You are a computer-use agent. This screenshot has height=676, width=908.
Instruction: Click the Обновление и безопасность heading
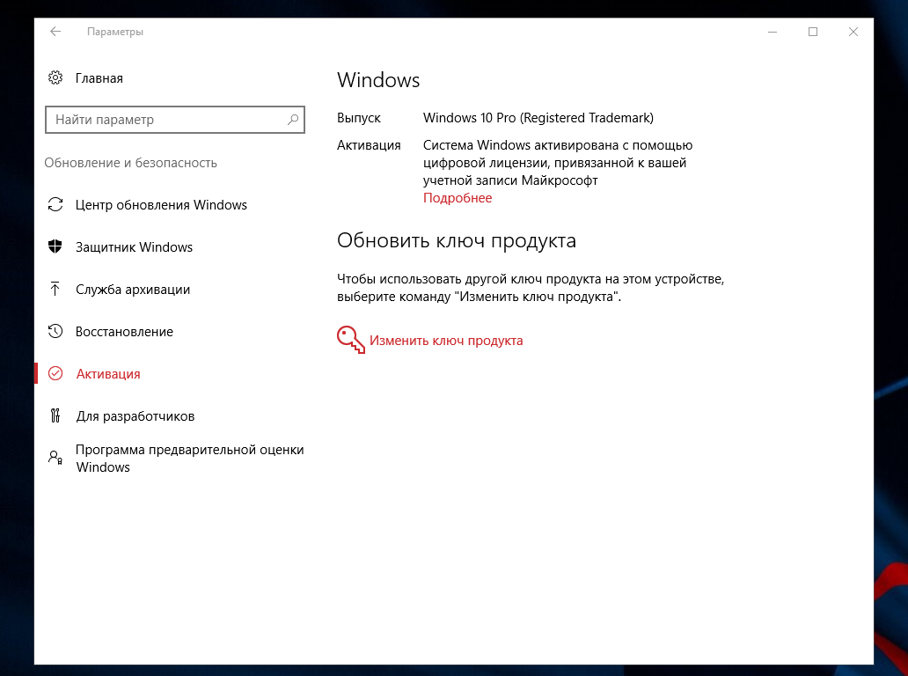tap(131, 163)
